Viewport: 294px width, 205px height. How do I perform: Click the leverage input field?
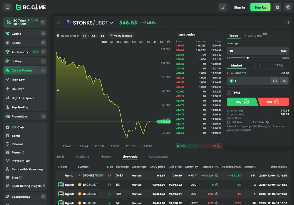click(258, 51)
